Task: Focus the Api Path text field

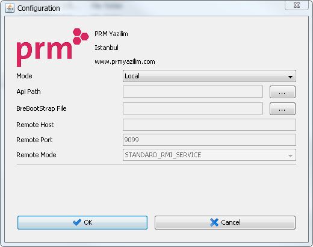Action: [x=193, y=92]
